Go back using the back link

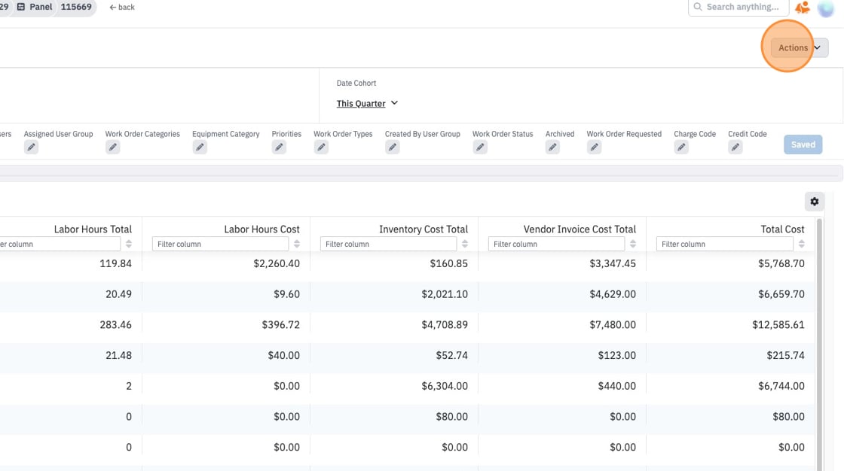pos(121,7)
